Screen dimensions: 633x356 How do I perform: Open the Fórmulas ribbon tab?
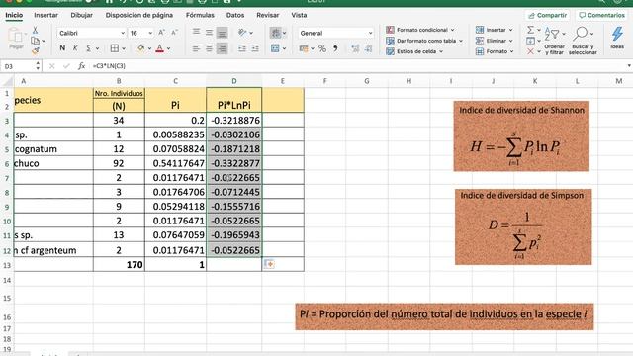coord(200,15)
